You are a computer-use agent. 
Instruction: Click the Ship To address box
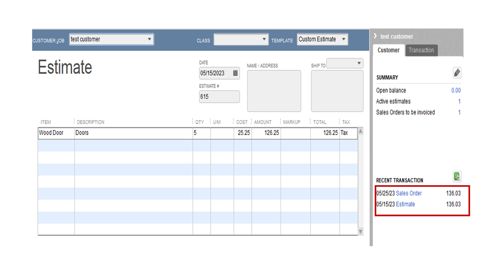click(337, 91)
